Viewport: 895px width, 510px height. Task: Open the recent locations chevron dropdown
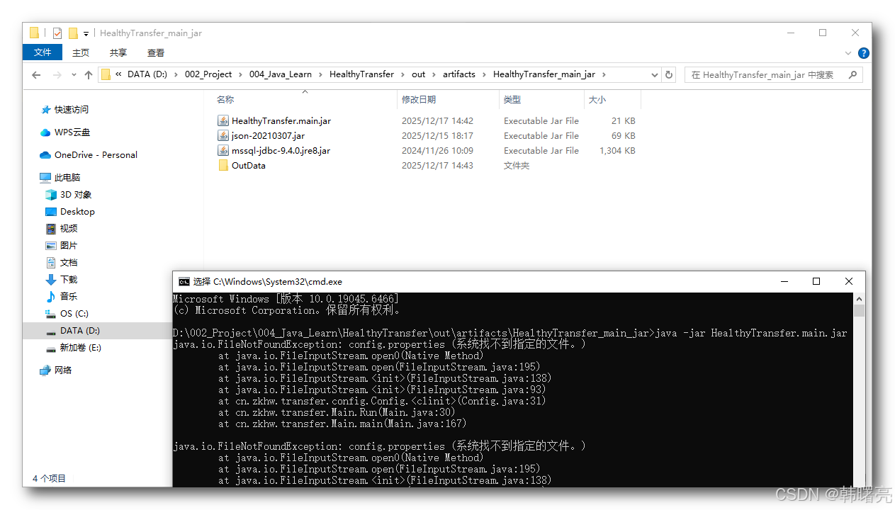(x=73, y=74)
